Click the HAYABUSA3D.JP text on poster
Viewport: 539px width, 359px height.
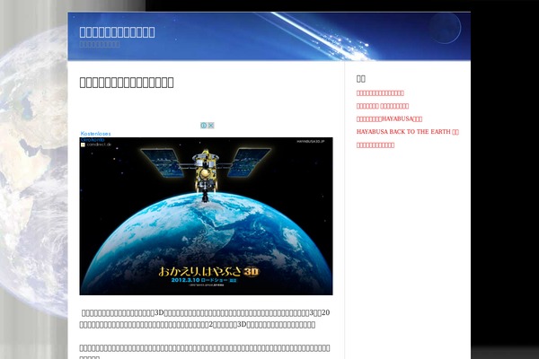point(311,141)
